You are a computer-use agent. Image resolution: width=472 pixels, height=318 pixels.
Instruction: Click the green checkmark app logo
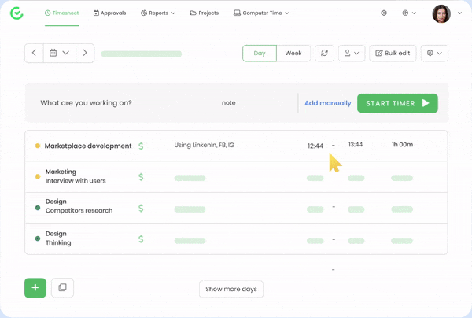17,13
